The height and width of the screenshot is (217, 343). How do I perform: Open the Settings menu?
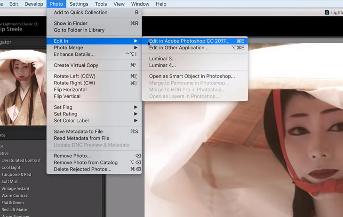coord(79,4)
